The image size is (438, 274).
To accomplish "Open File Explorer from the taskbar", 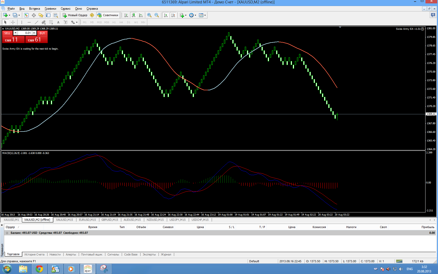I will tap(23, 269).
